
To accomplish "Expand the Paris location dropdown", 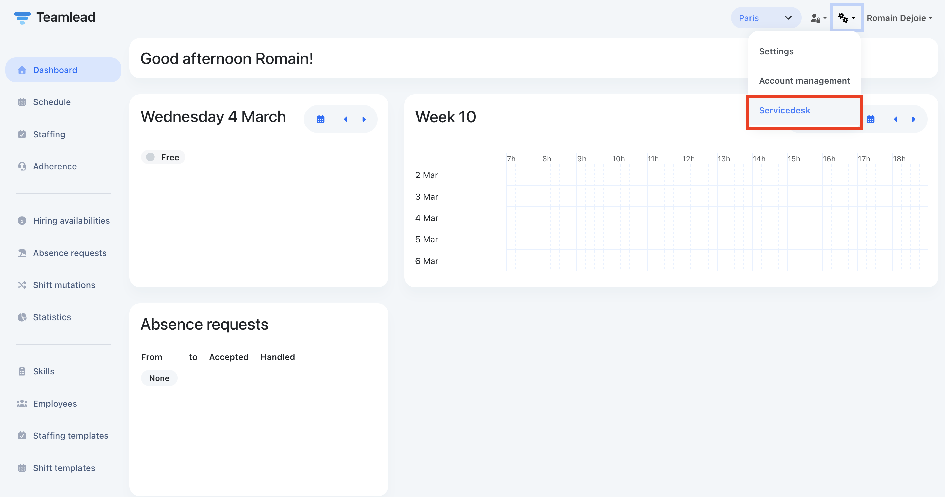I will (x=766, y=18).
